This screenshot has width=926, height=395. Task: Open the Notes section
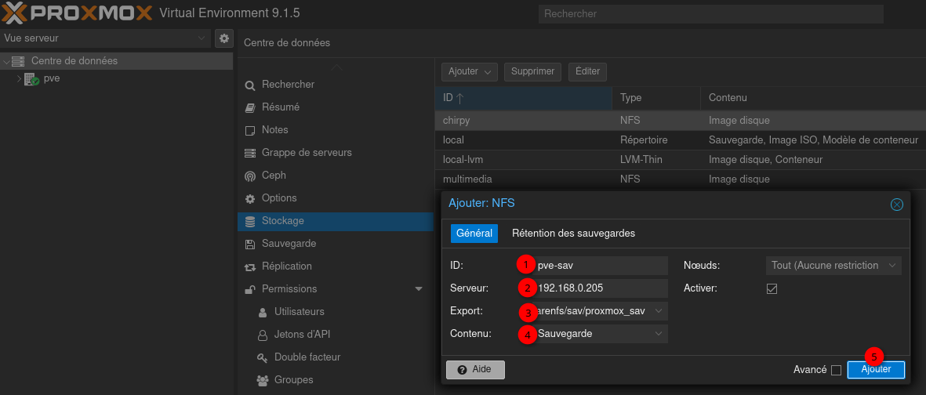click(x=274, y=130)
